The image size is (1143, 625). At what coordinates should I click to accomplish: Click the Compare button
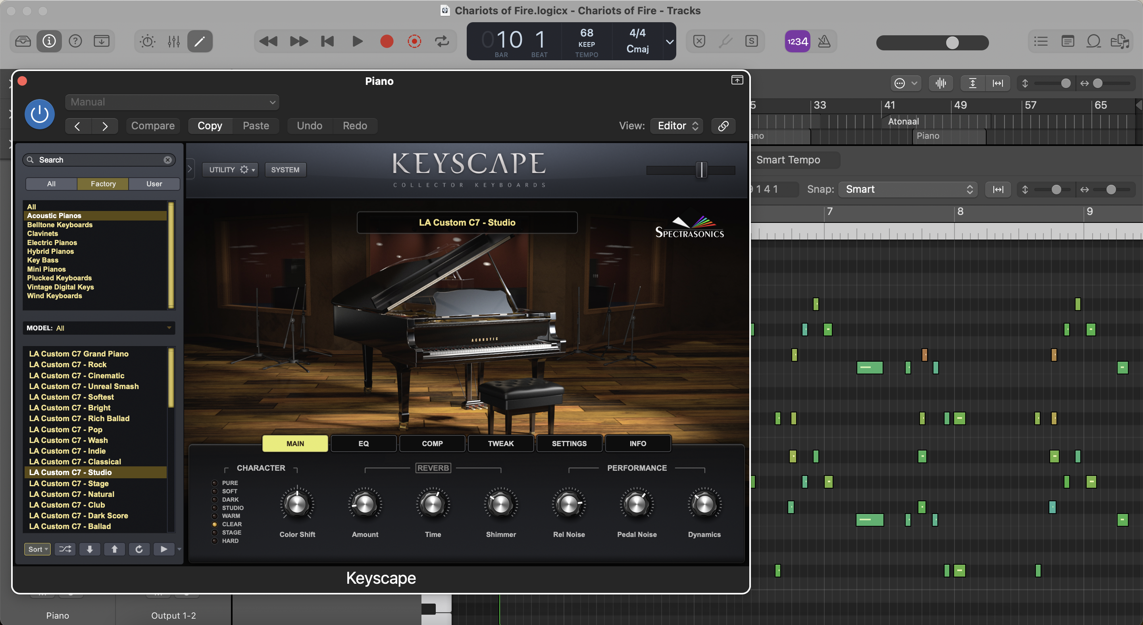[153, 126]
